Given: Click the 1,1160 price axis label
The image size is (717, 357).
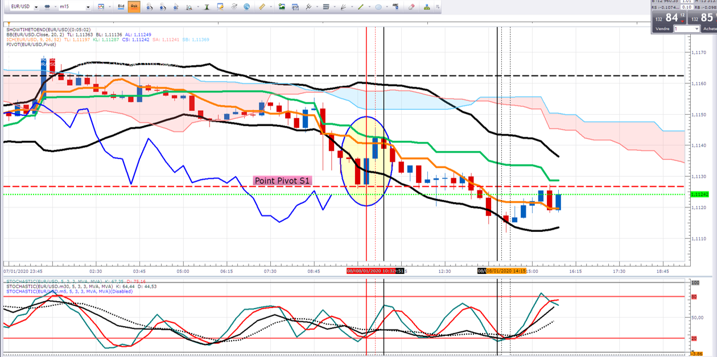Looking at the screenshot, I should (x=698, y=84).
